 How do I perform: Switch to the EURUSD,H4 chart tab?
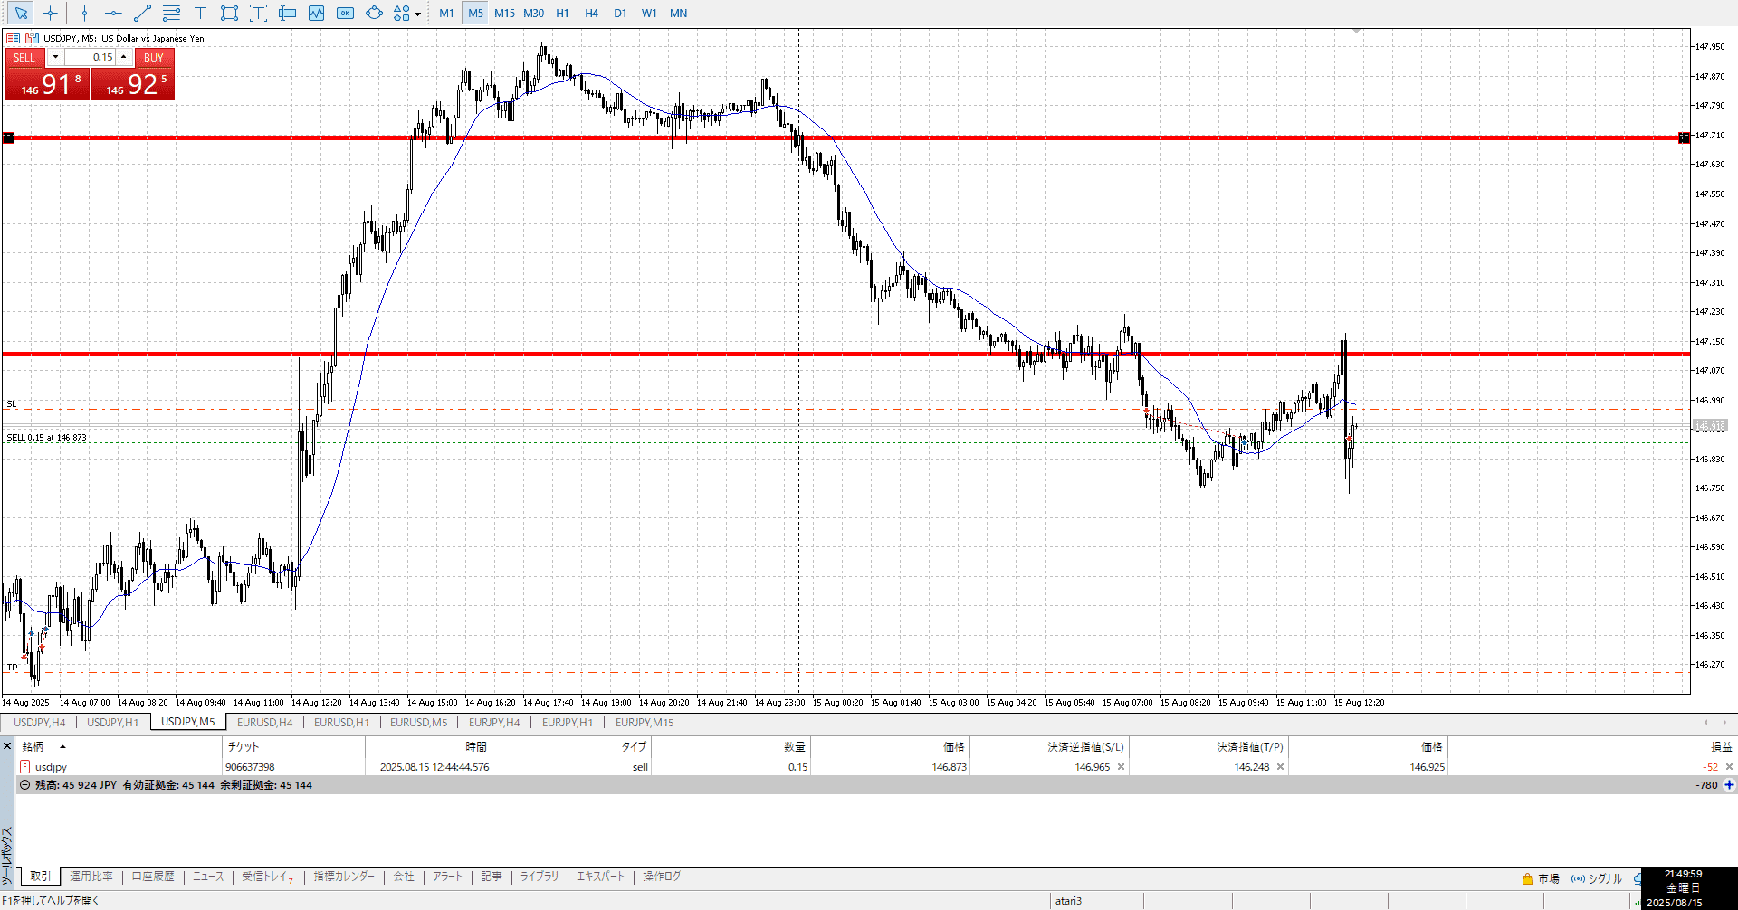point(264,722)
